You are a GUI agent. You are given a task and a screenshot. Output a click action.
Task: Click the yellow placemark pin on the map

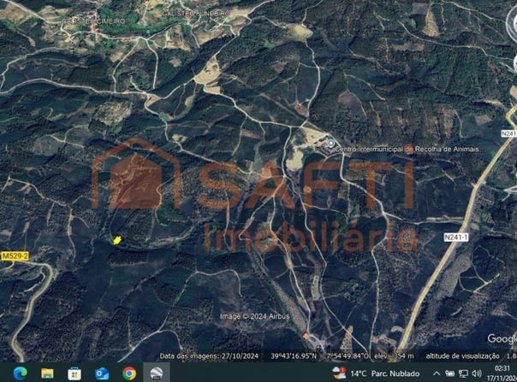(117, 240)
